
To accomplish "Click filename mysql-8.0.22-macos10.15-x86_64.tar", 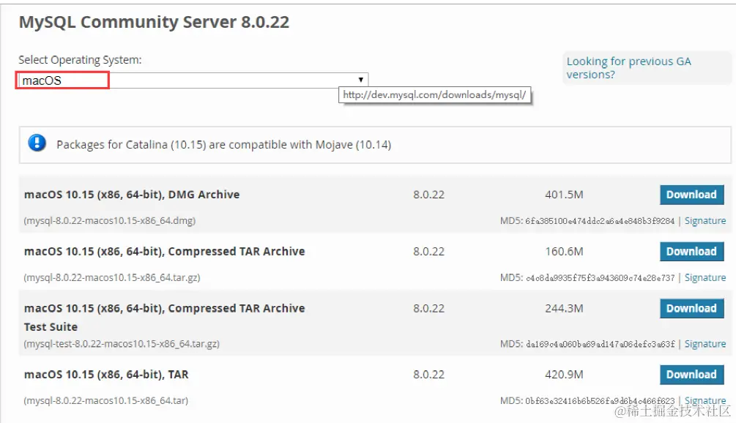I will click(x=105, y=400).
